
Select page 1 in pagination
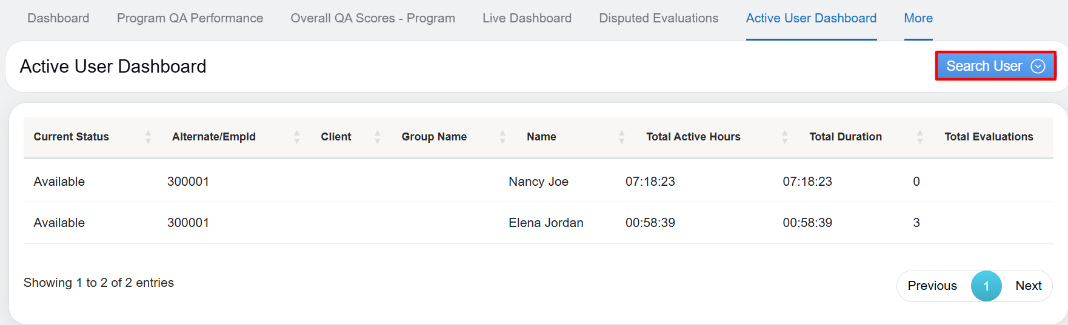tap(986, 286)
